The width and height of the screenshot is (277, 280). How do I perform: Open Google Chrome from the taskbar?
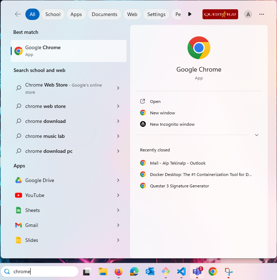pyautogui.click(x=213, y=271)
